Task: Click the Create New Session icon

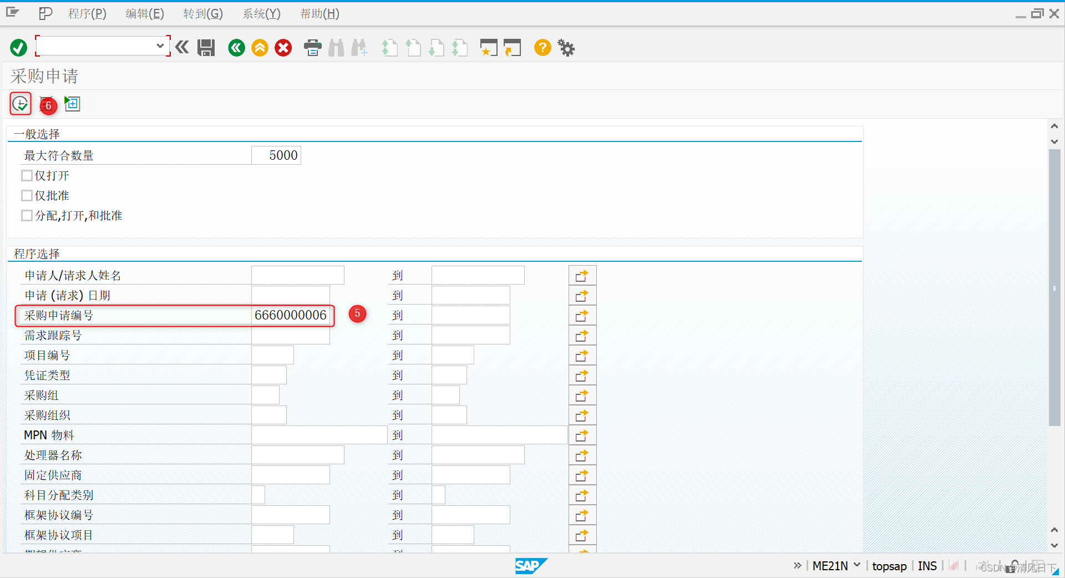Action: 489,48
